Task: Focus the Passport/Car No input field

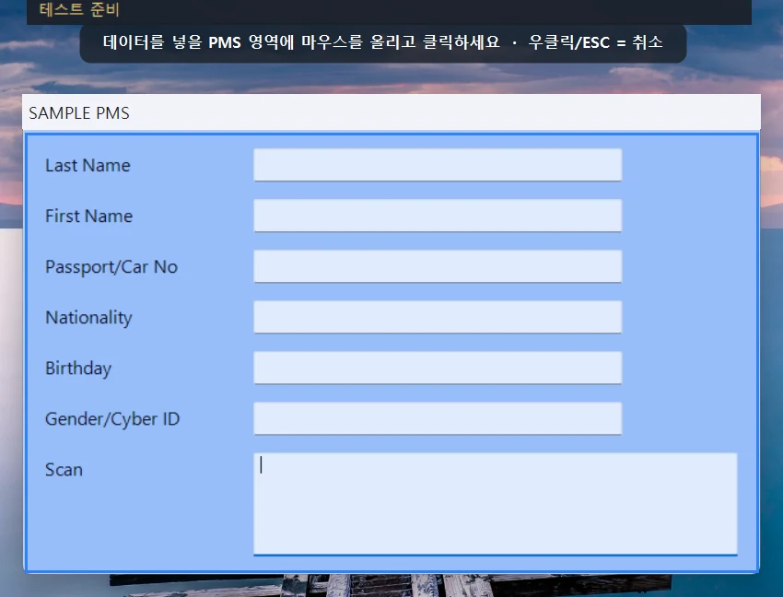Action: point(438,266)
